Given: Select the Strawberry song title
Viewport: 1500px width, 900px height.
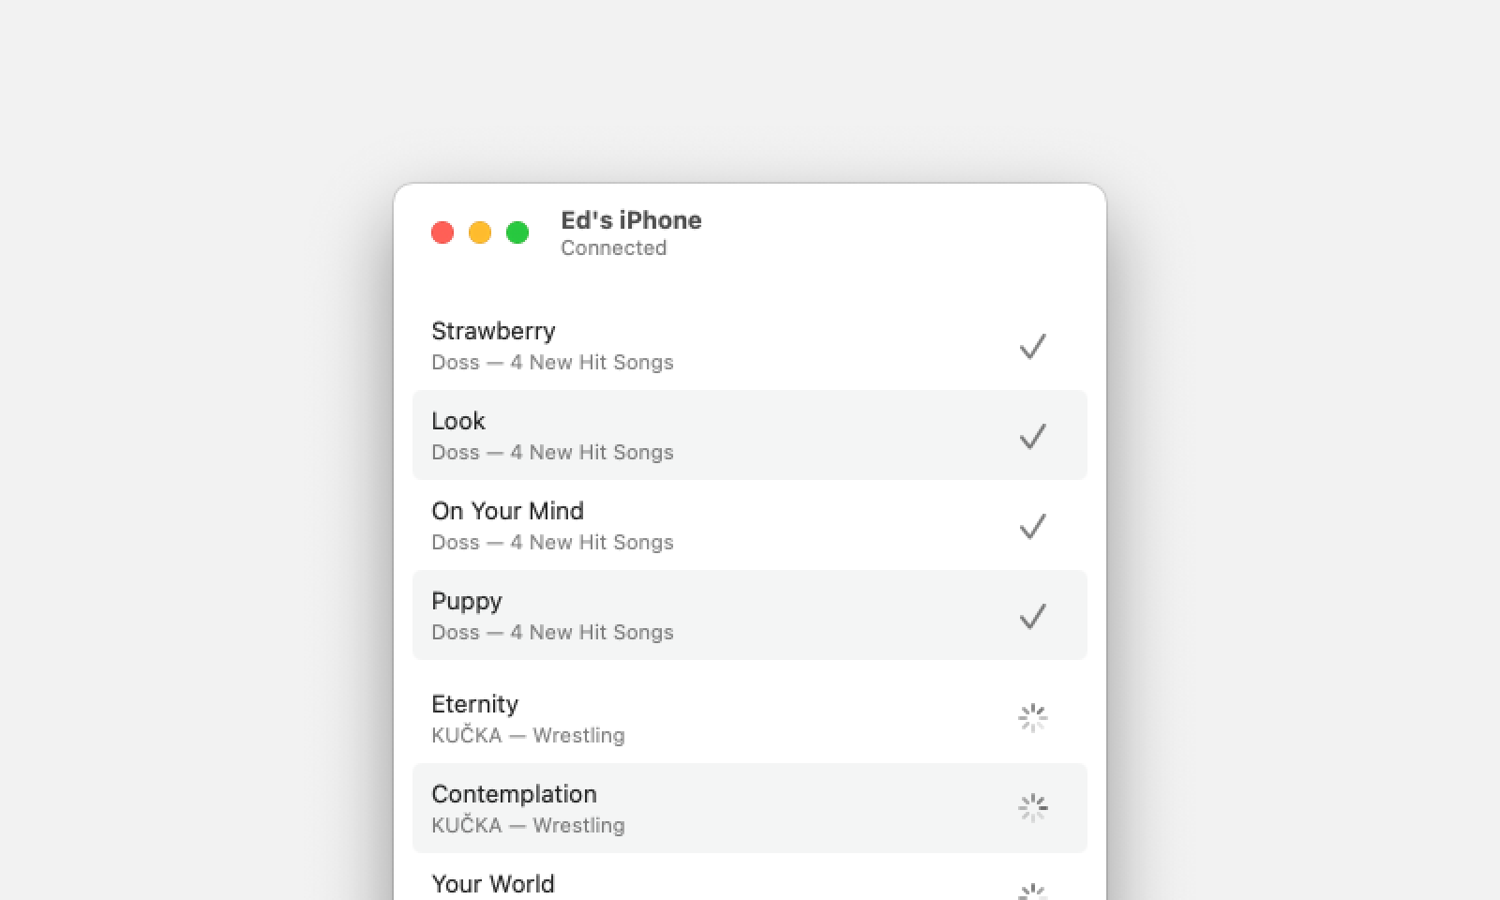Looking at the screenshot, I should (x=493, y=331).
